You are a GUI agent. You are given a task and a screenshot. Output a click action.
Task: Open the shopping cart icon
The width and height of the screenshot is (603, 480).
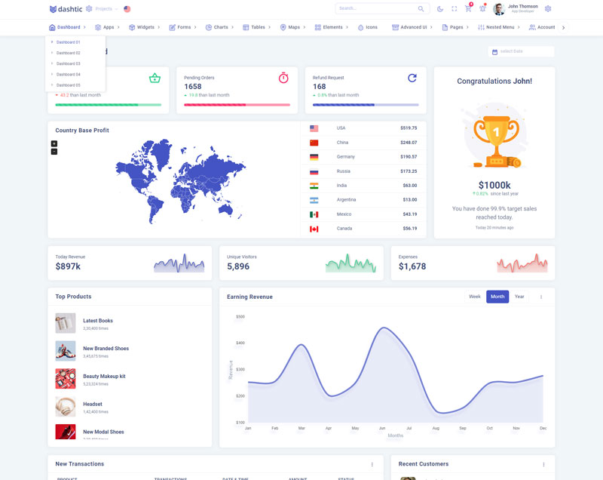pyautogui.click(x=468, y=9)
